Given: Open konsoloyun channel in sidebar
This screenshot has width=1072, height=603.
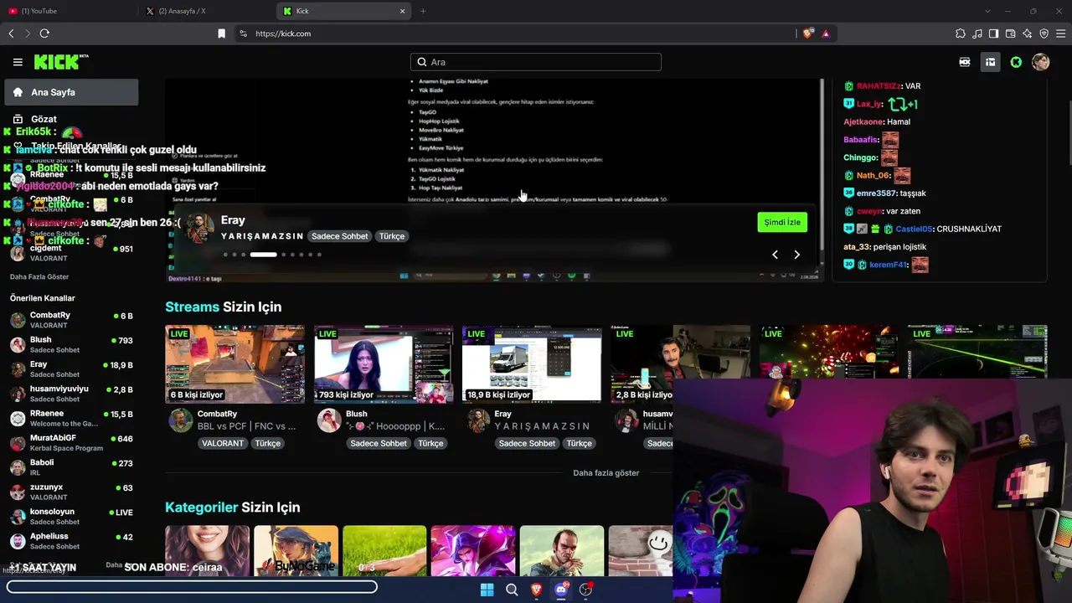Looking at the screenshot, I should coord(71,516).
